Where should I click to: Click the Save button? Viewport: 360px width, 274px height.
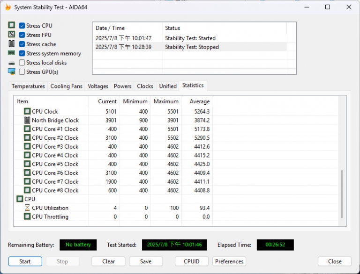point(146,261)
